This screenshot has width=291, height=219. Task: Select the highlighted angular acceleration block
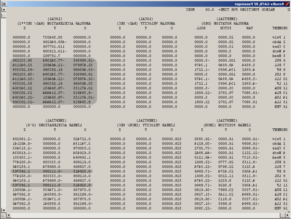pos(53,81)
